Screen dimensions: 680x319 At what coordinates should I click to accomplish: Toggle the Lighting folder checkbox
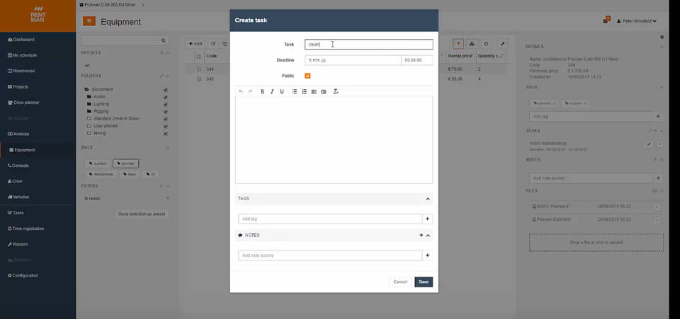(x=166, y=104)
